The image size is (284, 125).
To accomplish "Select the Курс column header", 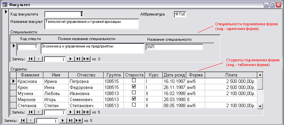I will click(x=154, y=75).
